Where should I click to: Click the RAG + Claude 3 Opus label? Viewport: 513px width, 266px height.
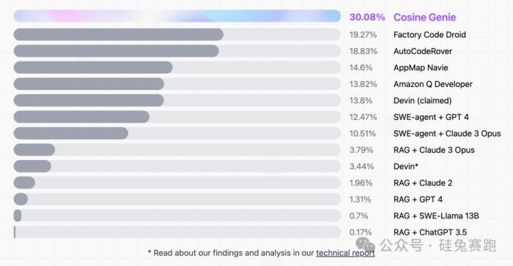[x=434, y=150]
